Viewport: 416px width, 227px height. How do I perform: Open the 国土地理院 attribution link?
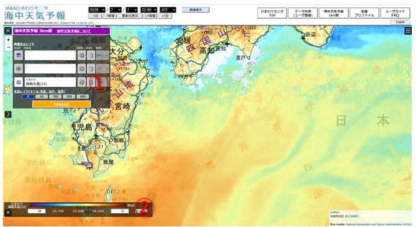pyautogui.click(x=352, y=216)
